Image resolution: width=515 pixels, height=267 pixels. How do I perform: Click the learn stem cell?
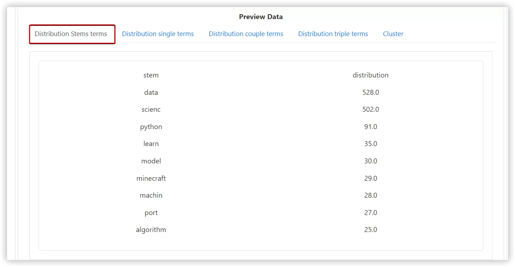pos(151,144)
